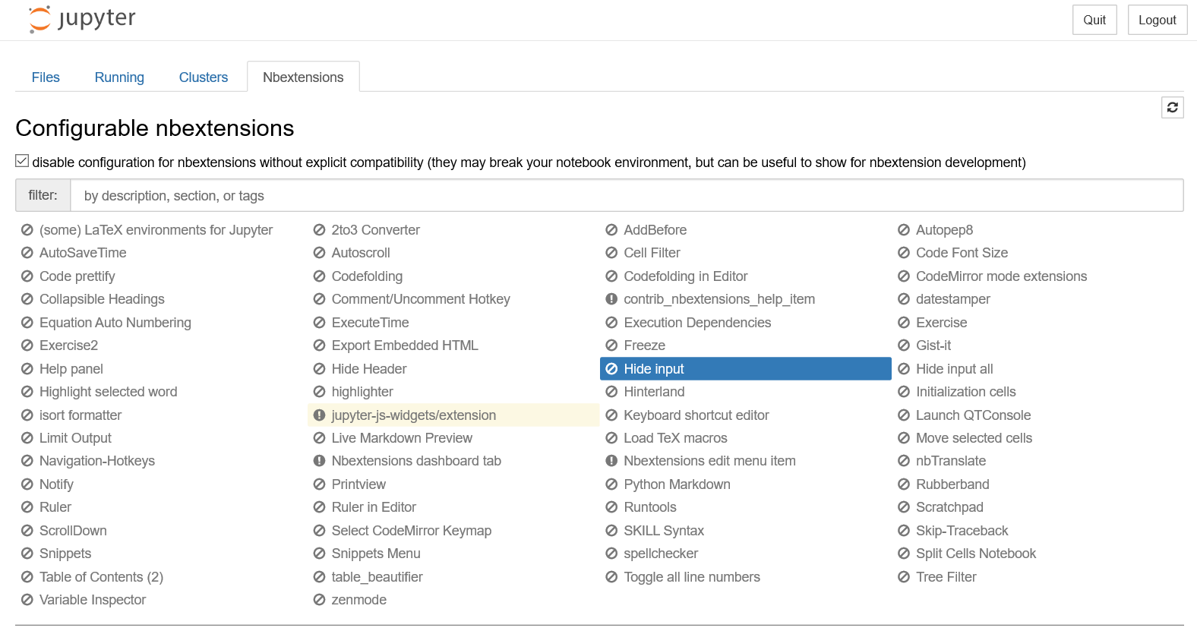
Task: Click the icon beside highlighted Hide input
Action: 611,369
